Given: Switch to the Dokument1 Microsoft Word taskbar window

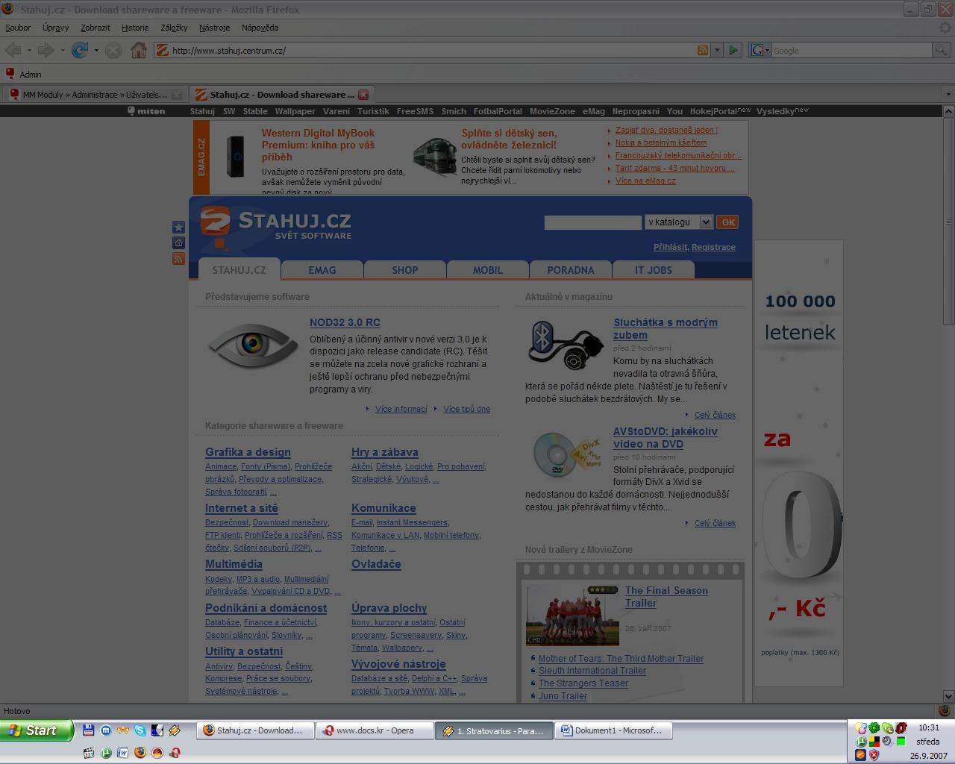Looking at the screenshot, I should coord(614,730).
